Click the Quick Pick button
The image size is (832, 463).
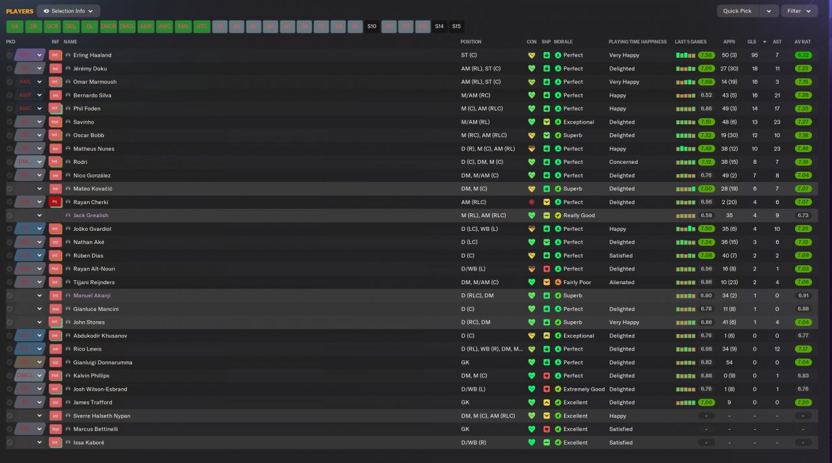[737, 11]
